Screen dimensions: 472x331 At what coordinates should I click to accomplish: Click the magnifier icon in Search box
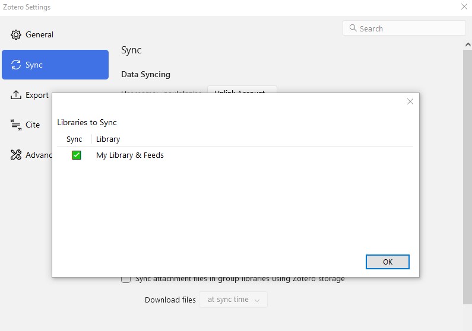[x=353, y=28]
